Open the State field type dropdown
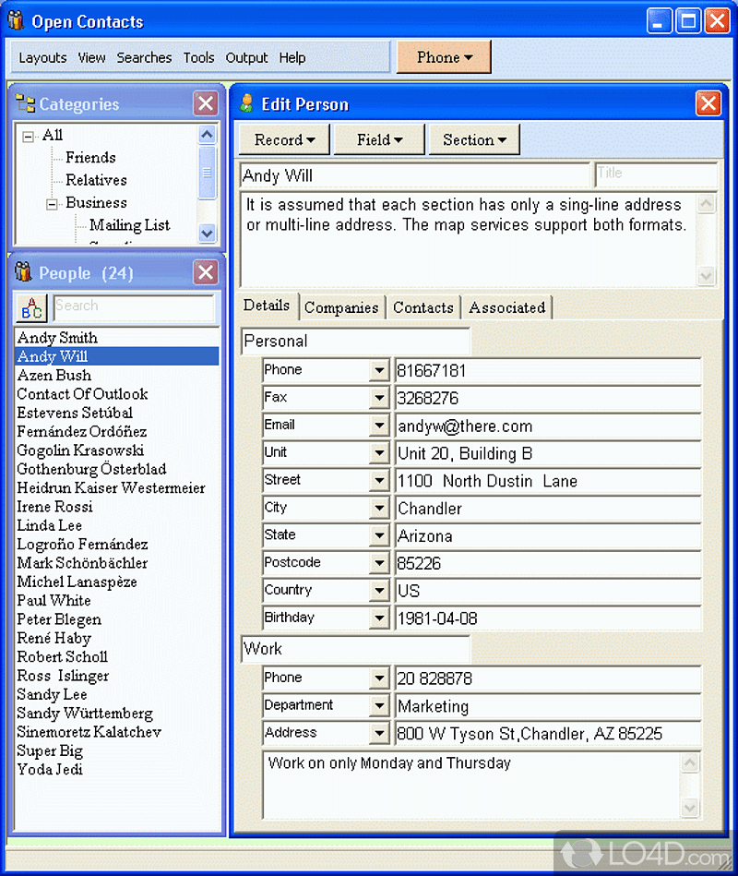The width and height of the screenshot is (738, 876). [379, 535]
